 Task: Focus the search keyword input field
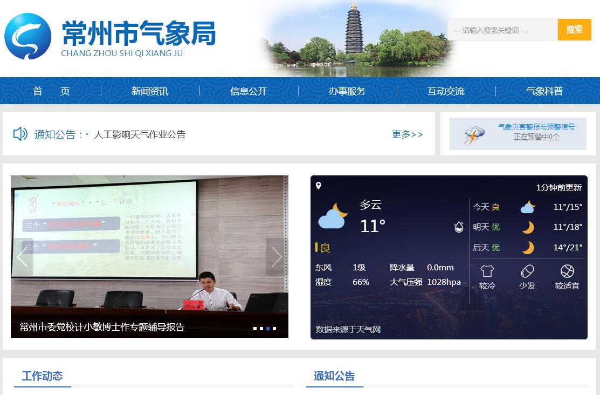click(x=502, y=30)
